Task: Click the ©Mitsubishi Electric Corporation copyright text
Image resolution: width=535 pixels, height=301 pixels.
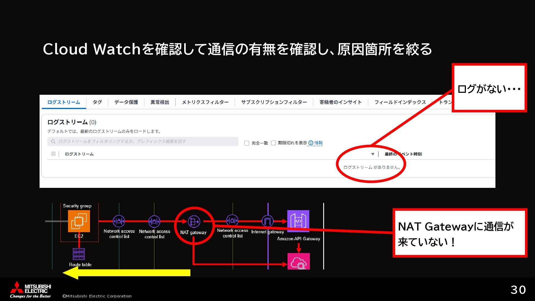Action: coord(97,296)
